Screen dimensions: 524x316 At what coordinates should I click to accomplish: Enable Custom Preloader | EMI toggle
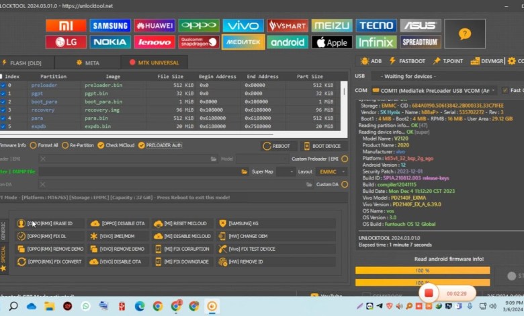point(345,159)
